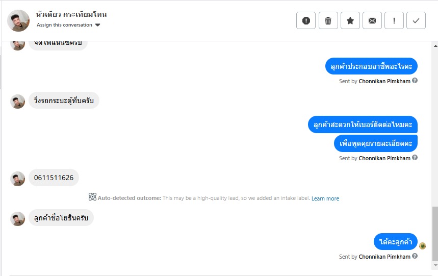The image size is (438, 276).
Task: Mark conversation as spam with octagon icon
Action: click(306, 20)
